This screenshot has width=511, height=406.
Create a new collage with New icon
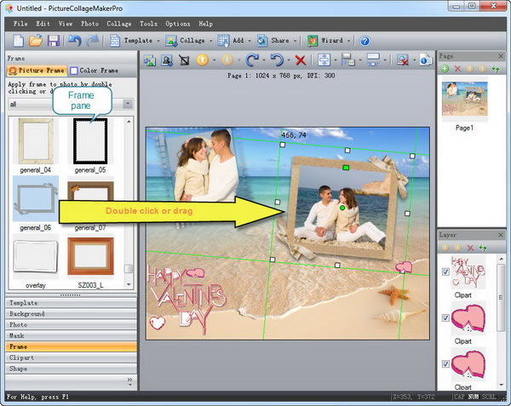click(x=18, y=41)
